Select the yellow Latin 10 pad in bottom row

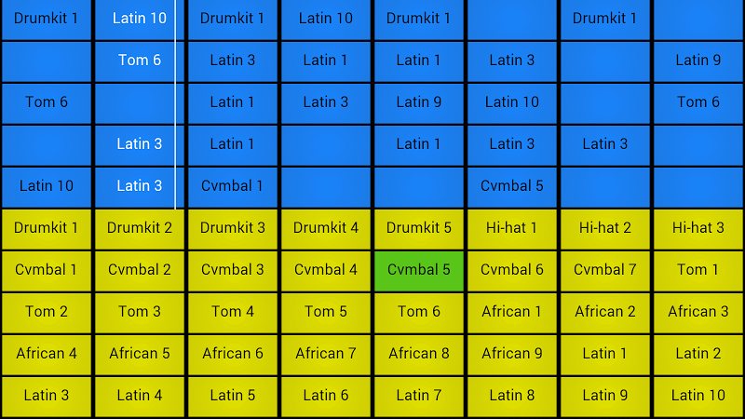(698, 396)
